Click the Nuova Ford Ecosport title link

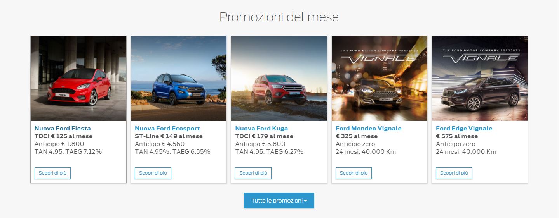click(167, 128)
